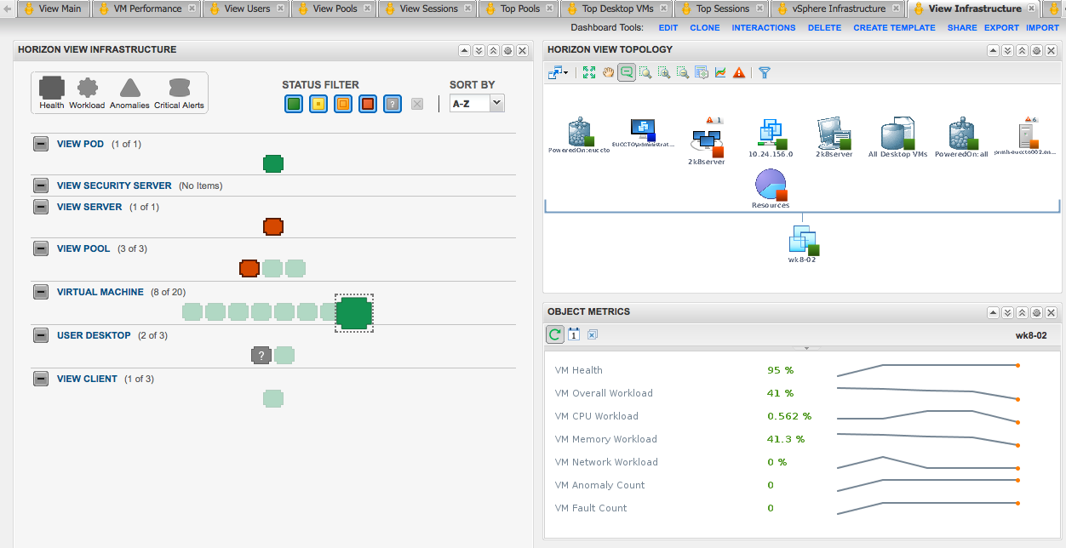Select the green View Pod health block
This screenshot has width=1066, height=548.
[x=273, y=163]
